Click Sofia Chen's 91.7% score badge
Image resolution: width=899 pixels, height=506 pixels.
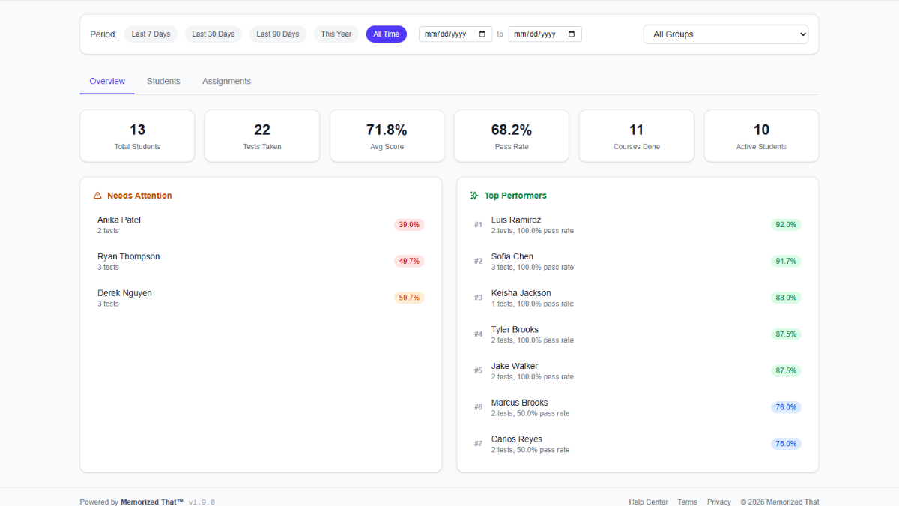tap(786, 262)
